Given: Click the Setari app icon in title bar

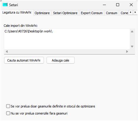Looking at the screenshot, I should click(5, 5).
